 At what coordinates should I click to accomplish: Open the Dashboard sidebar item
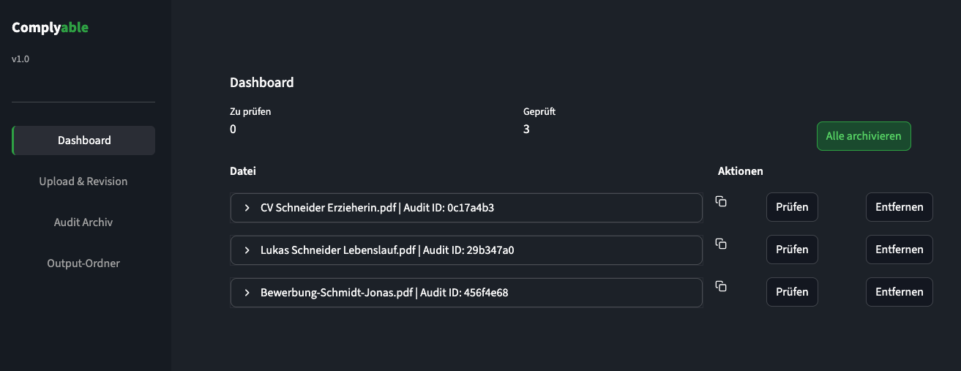[84, 140]
